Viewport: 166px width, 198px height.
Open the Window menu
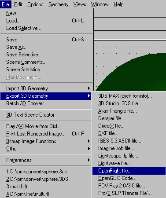[100, 4]
